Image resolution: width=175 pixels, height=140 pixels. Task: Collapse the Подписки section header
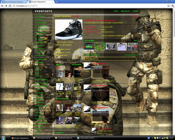[60, 132]
